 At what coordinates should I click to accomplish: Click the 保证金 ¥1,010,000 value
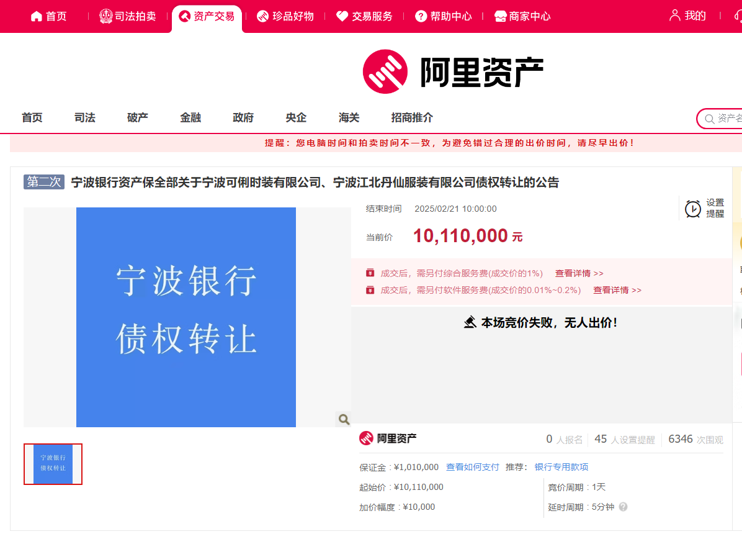[x=416, y=467]
